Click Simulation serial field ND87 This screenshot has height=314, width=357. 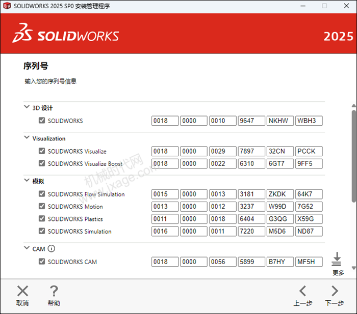[x=309, y=231]
